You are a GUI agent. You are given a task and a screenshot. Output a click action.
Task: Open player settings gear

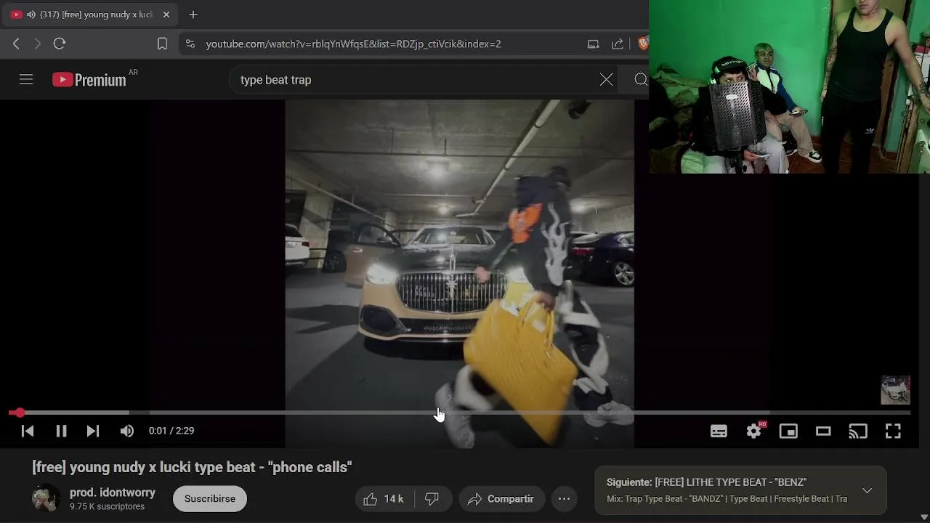click(x=754, y=431)
